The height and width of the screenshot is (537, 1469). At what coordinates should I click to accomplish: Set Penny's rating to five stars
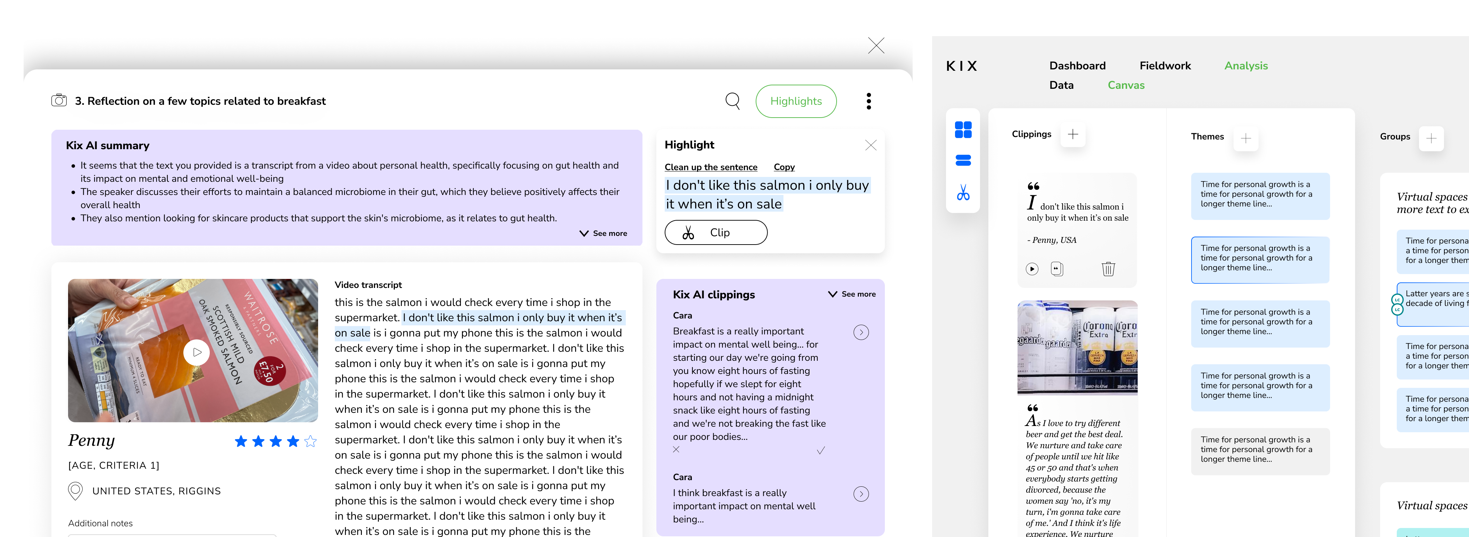coord(310,441)
